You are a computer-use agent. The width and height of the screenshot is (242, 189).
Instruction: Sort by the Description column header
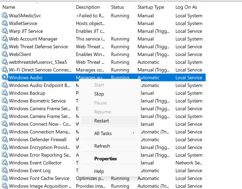[91, 7]
